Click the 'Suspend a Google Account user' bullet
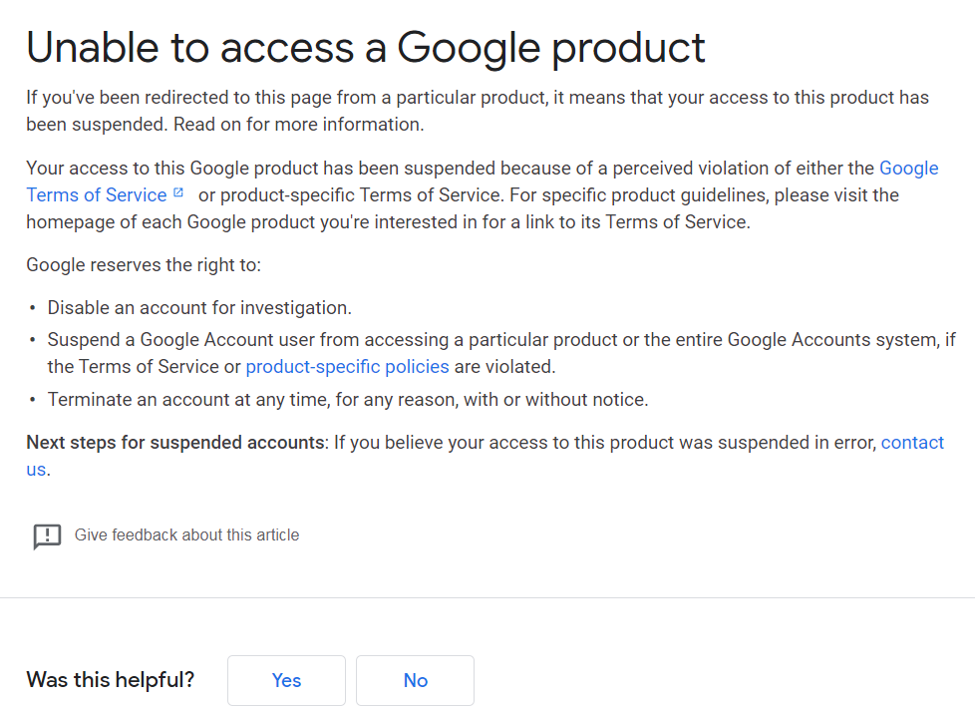975x709 pixels. (x=501, y=353)
